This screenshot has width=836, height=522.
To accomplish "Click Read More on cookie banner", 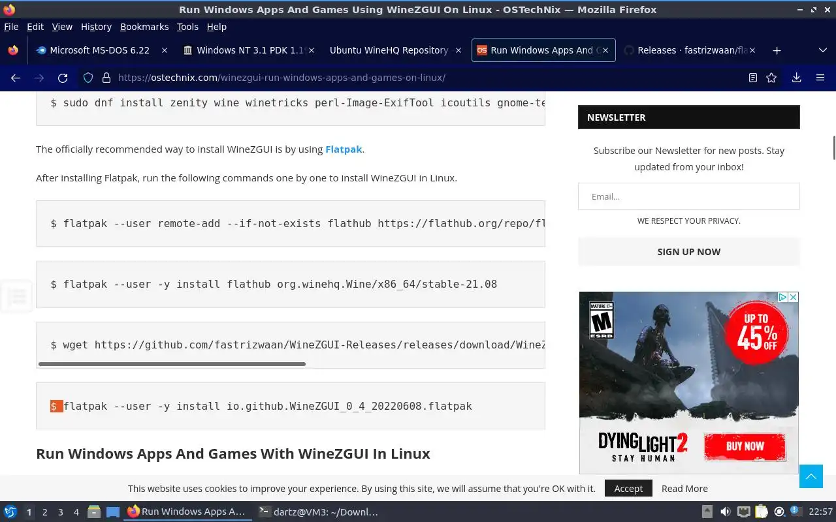I will click(x=684, y=489).
